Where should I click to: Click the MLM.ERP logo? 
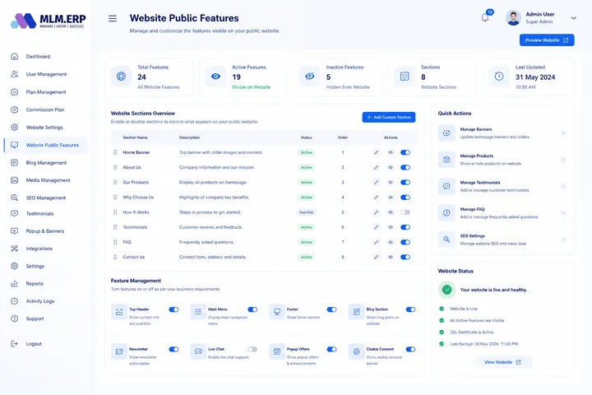(49, 21)
